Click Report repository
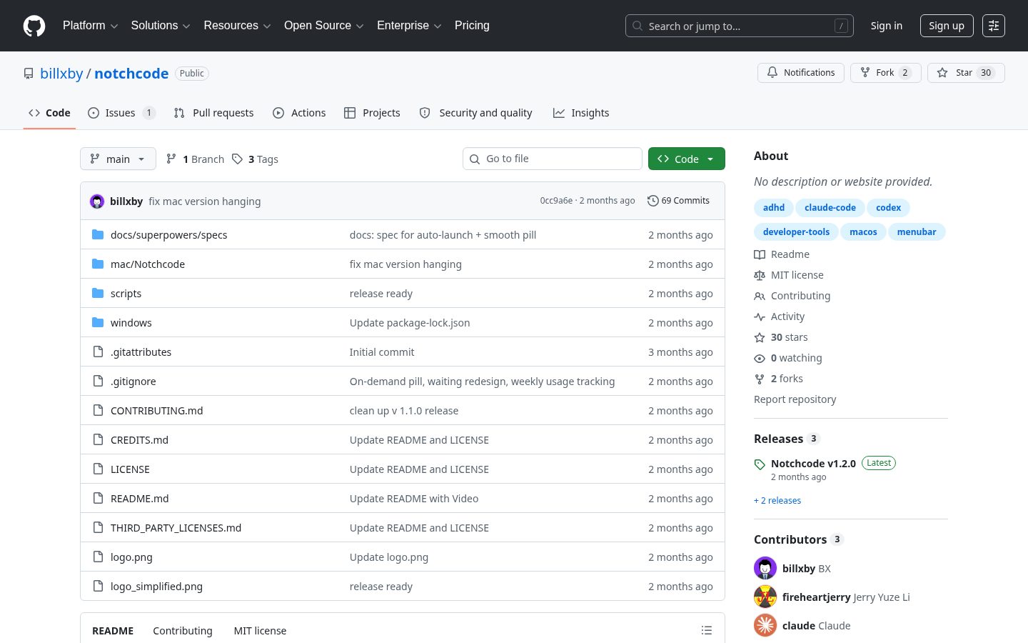This screenshot has width=1028, height=643. (x=795, y=399)
